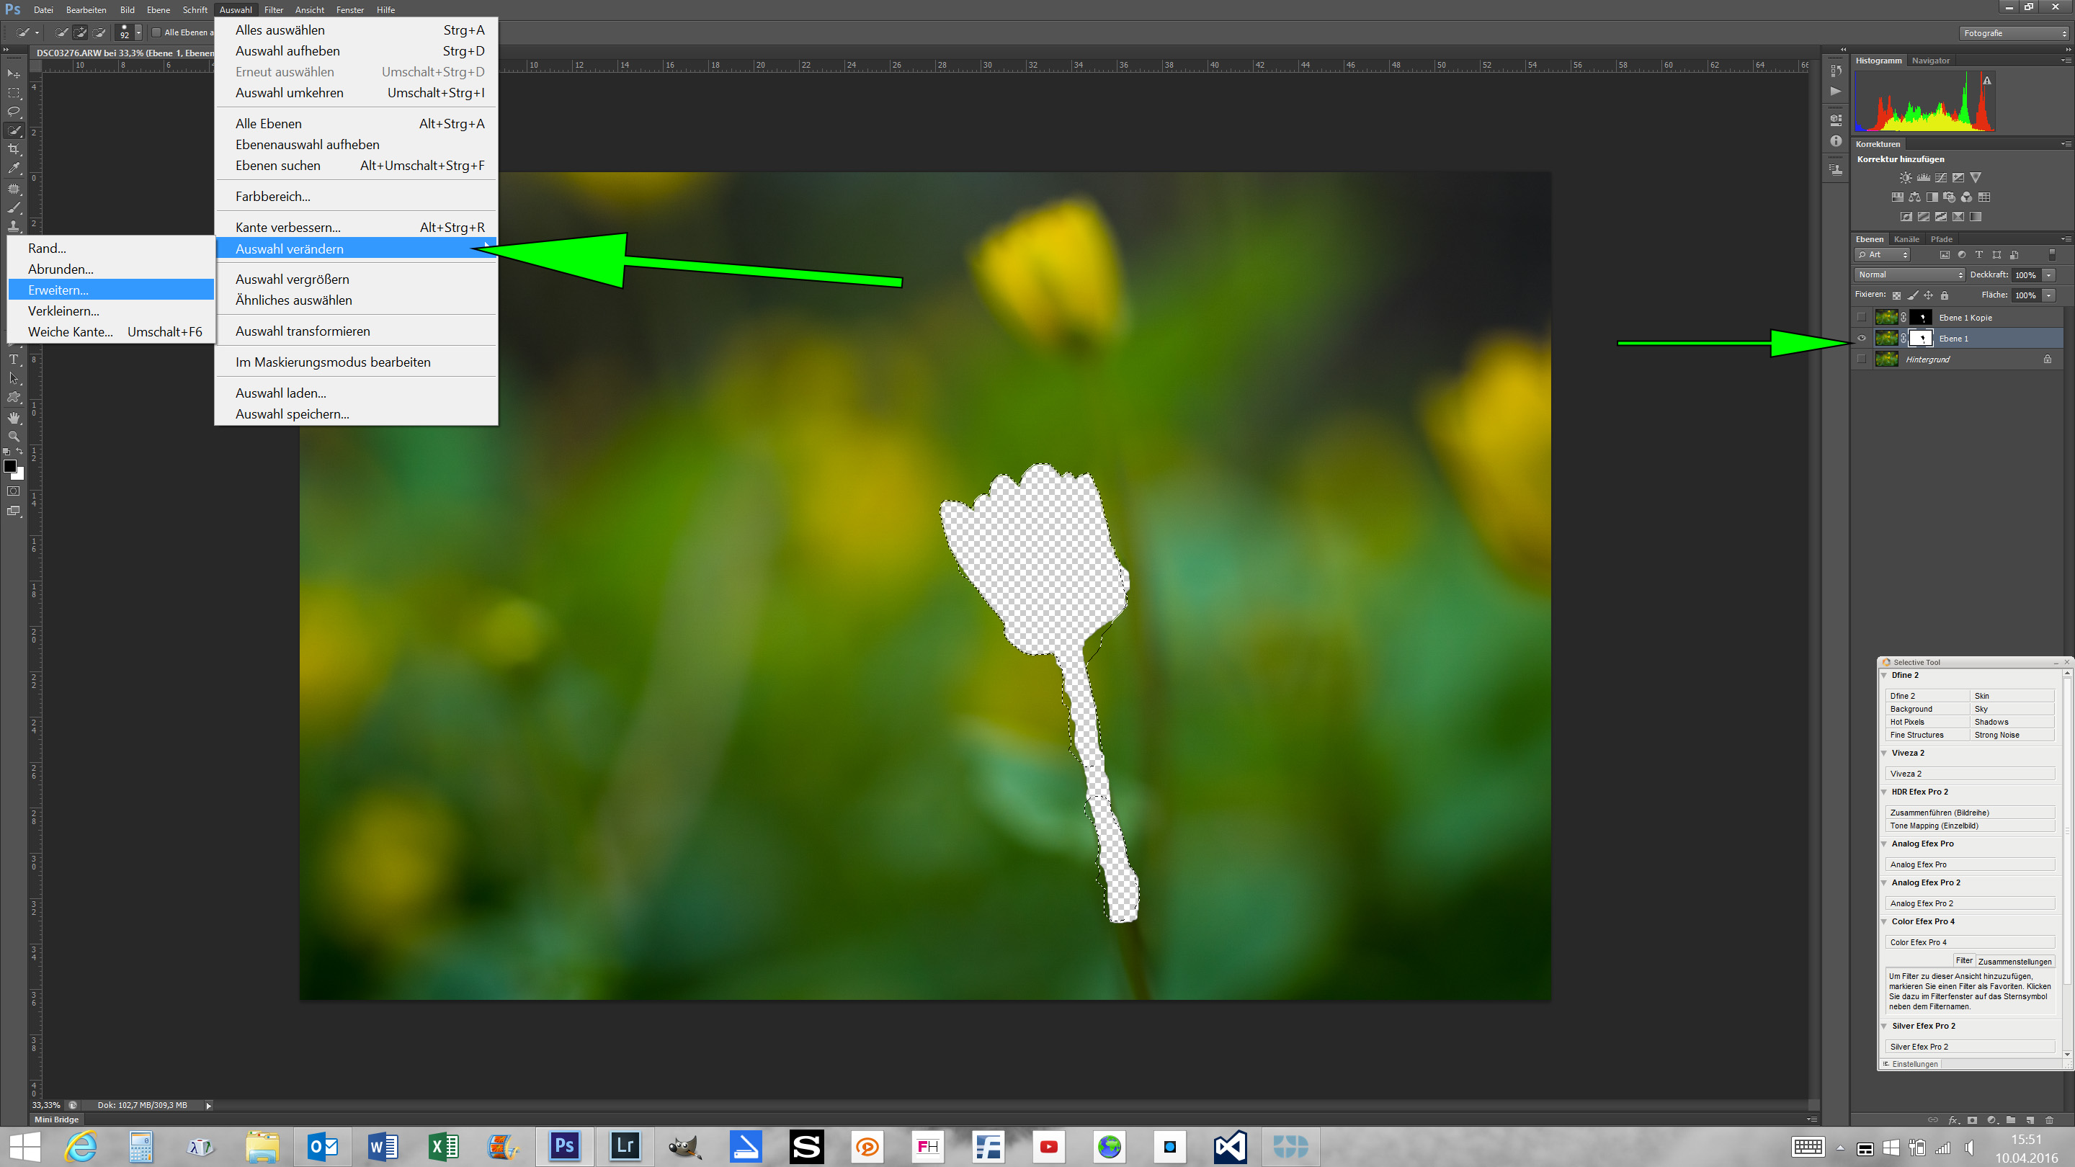Screen dimensions: 2075x1167
Task: Select the Eyedropper tool
Action: click(x=14, y=169)
